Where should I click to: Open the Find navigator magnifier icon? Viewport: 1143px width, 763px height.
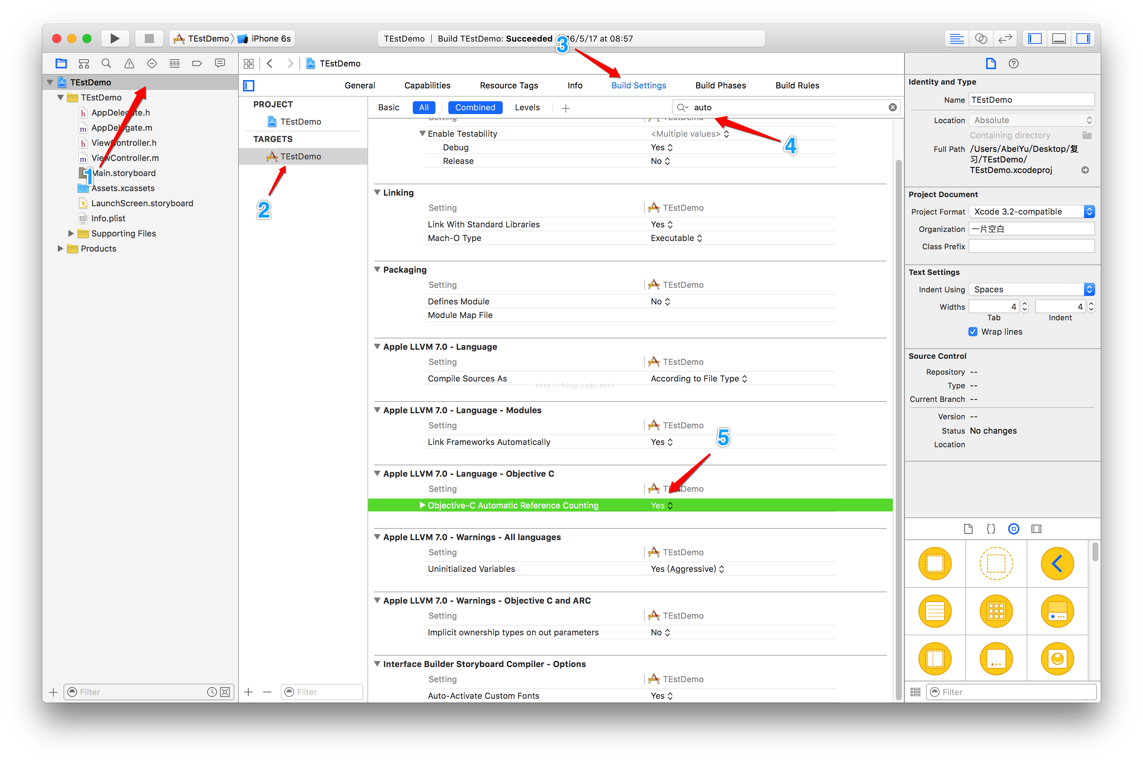[106, 63]
